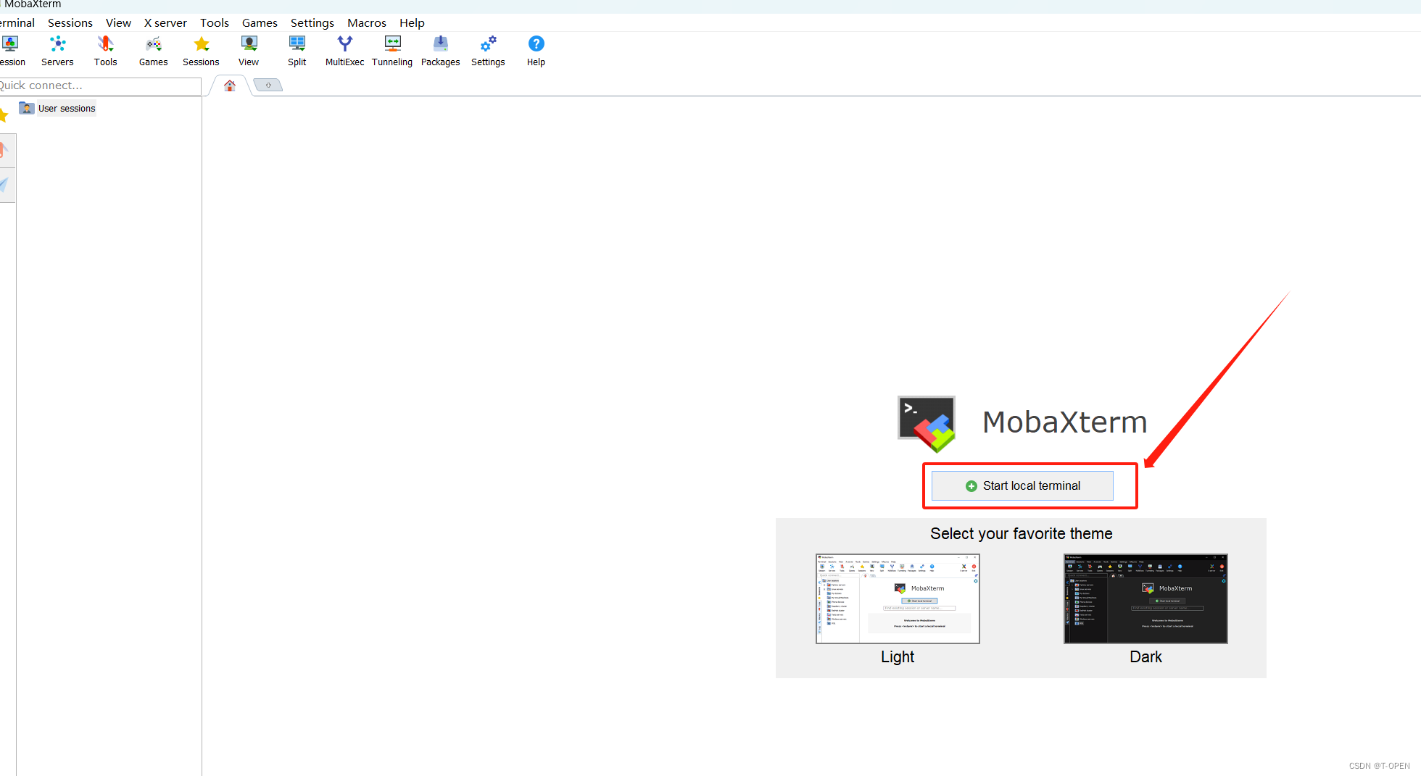Click the blue Help question icon
Viewport: 1421px width, 776px height.
pos(536,44)
